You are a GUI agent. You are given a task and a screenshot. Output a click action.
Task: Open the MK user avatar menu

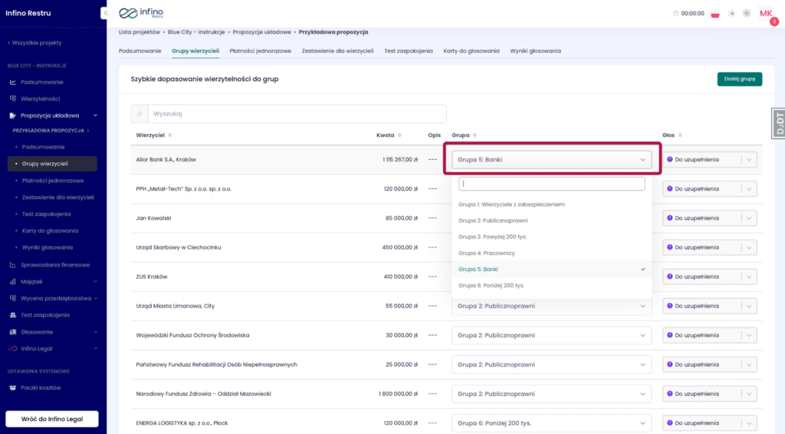[766, 14]
